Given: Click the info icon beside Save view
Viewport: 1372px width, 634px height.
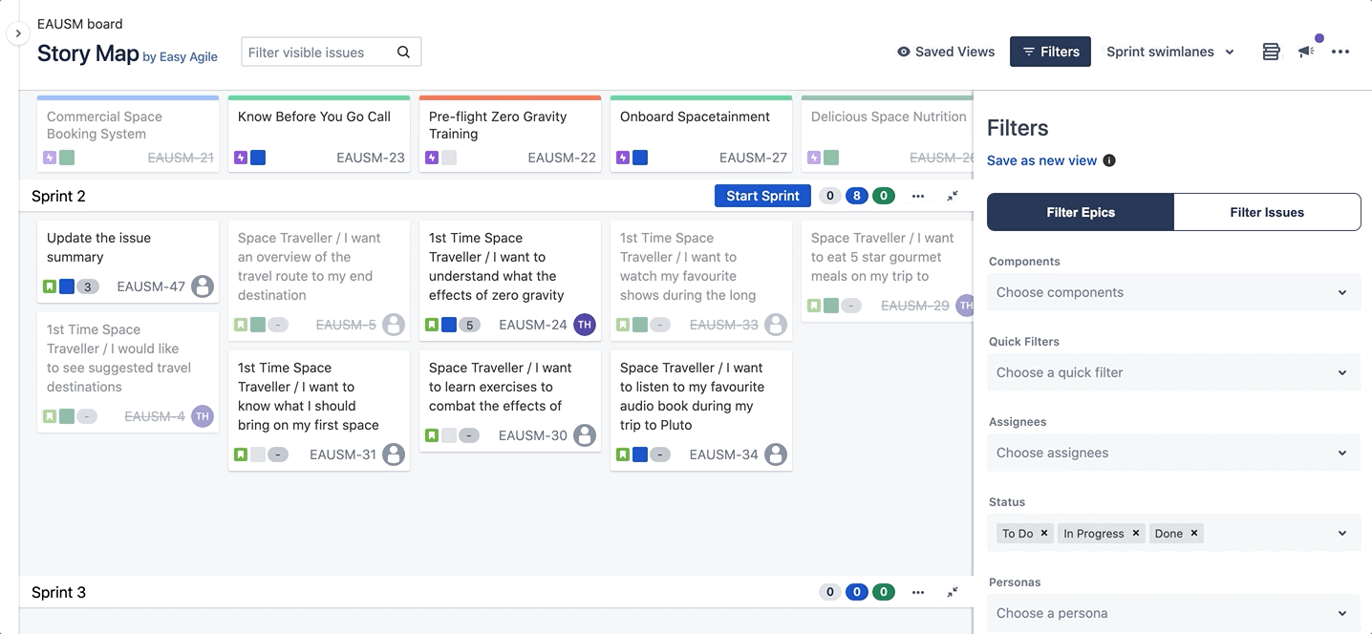Looking at the screenshot, I should [1109, 160].
